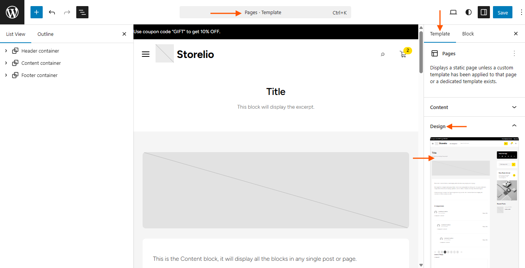
Task: Expand the Header container tree item
Action: 6,51
